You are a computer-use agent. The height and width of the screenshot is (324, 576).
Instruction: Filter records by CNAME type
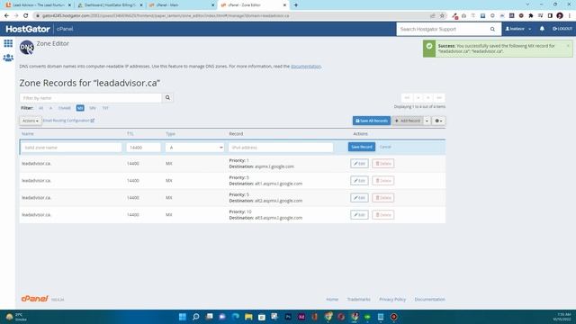[x=64, y=108]
